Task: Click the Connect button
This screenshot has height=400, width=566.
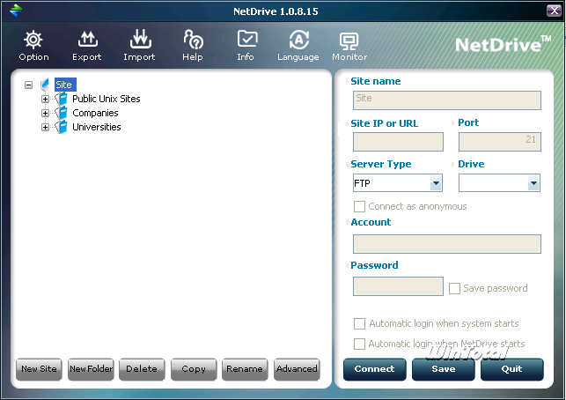Action: point(375,369)
